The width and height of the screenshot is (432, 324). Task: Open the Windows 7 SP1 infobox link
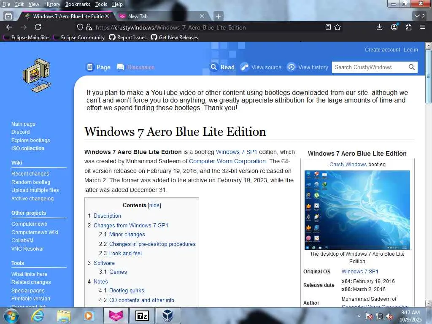tap(360, 271)
